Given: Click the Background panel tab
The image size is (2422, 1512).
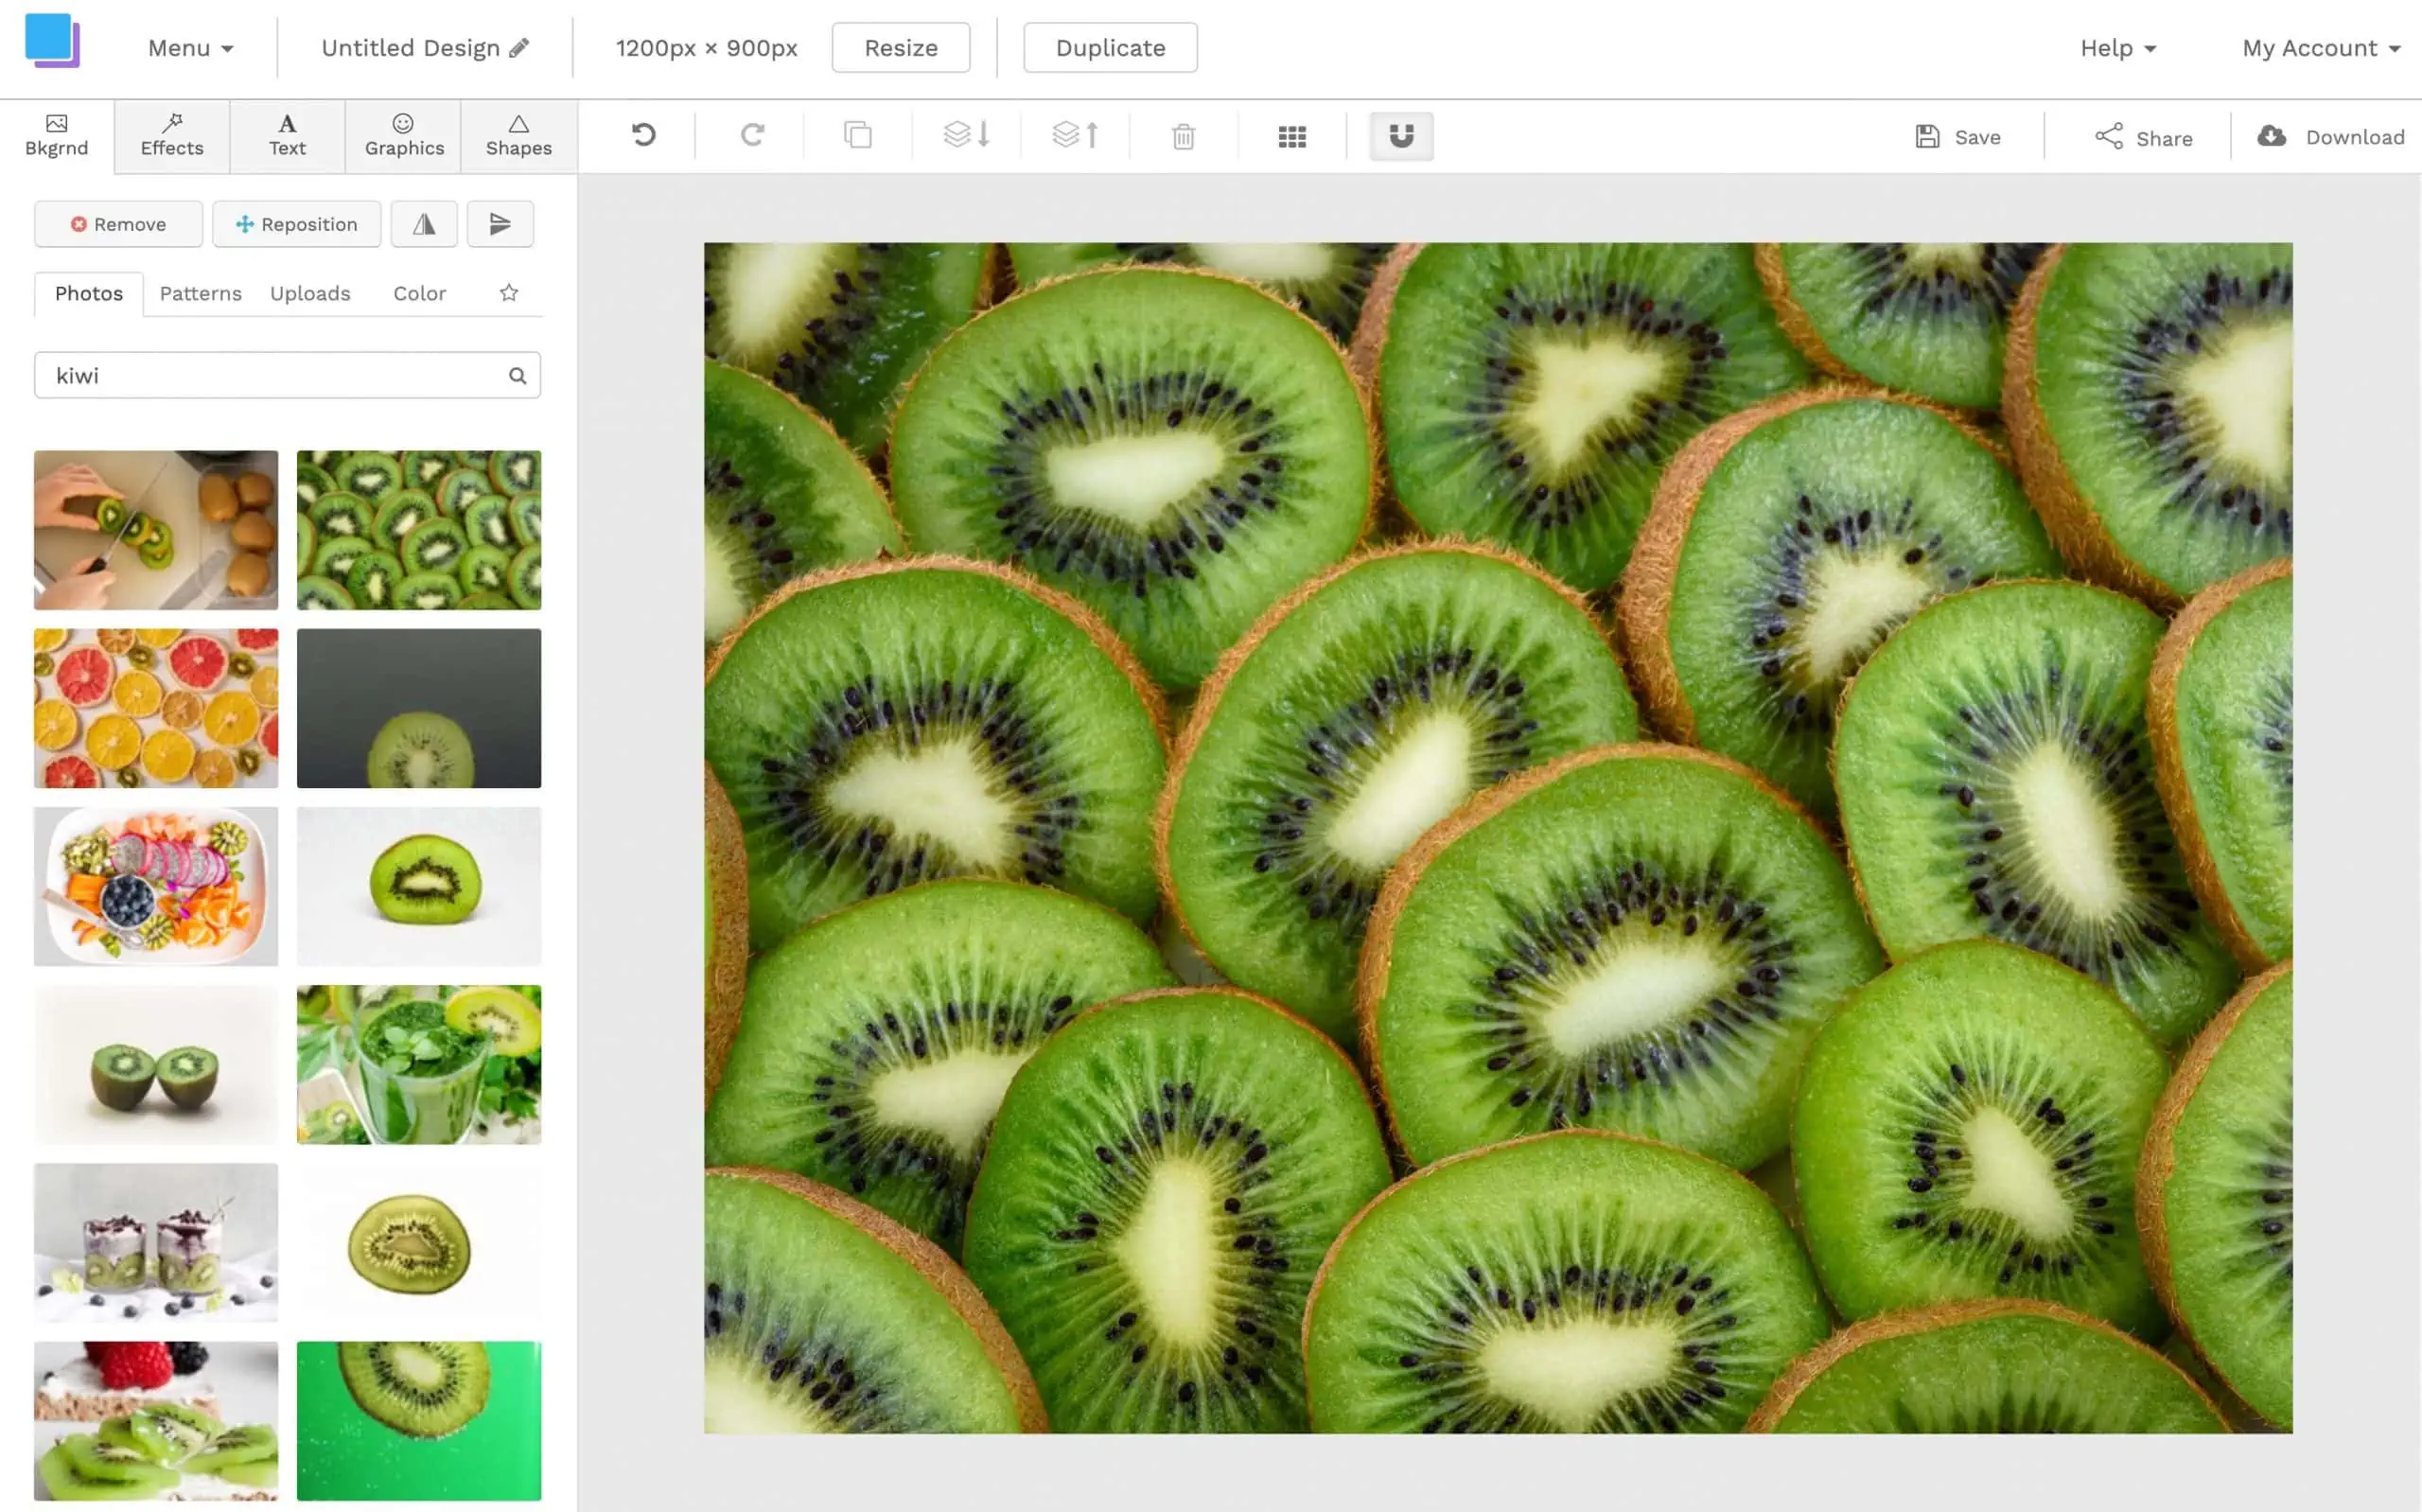Looking at the screenshot, I should (56, 134).
